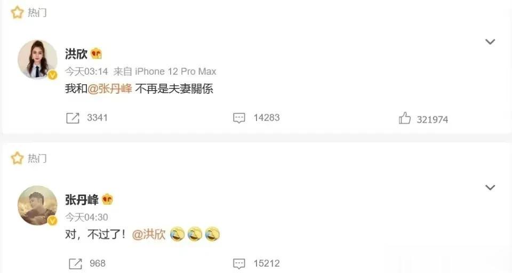View 洪欣's profile avatar photo
Viewport: 512px width, 273px height.
point(37,59)
